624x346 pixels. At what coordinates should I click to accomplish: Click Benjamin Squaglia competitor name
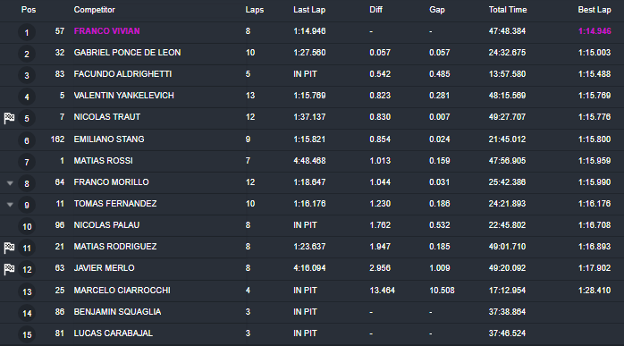tap(117, 312)
